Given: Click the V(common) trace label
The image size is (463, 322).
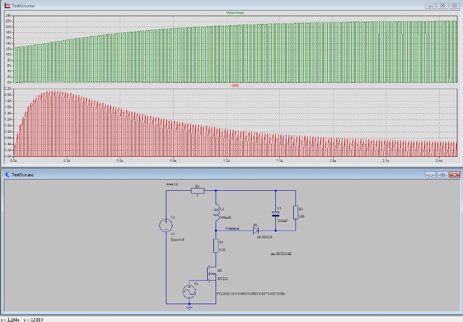Looking at the screenshot, I should 235,12.
